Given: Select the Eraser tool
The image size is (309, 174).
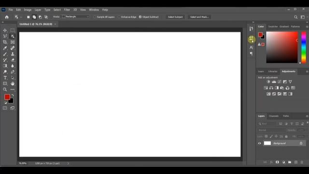Looking at the screenshot, I should click(13, 60).
